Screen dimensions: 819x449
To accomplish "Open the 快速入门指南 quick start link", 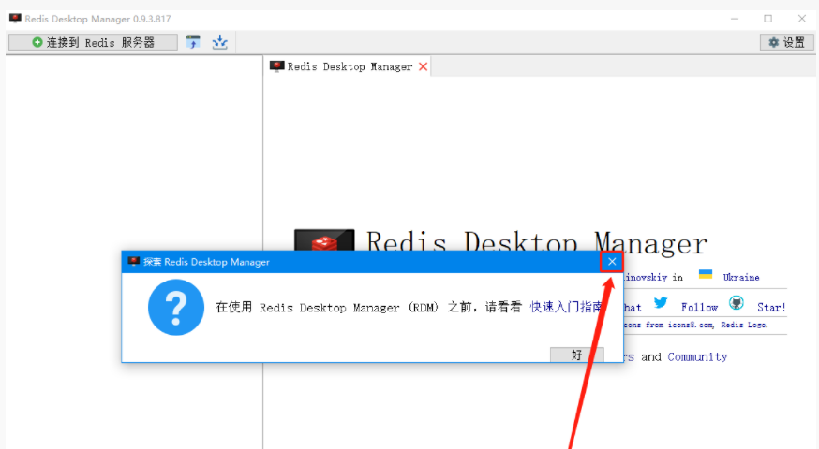I will pos(566,307).
